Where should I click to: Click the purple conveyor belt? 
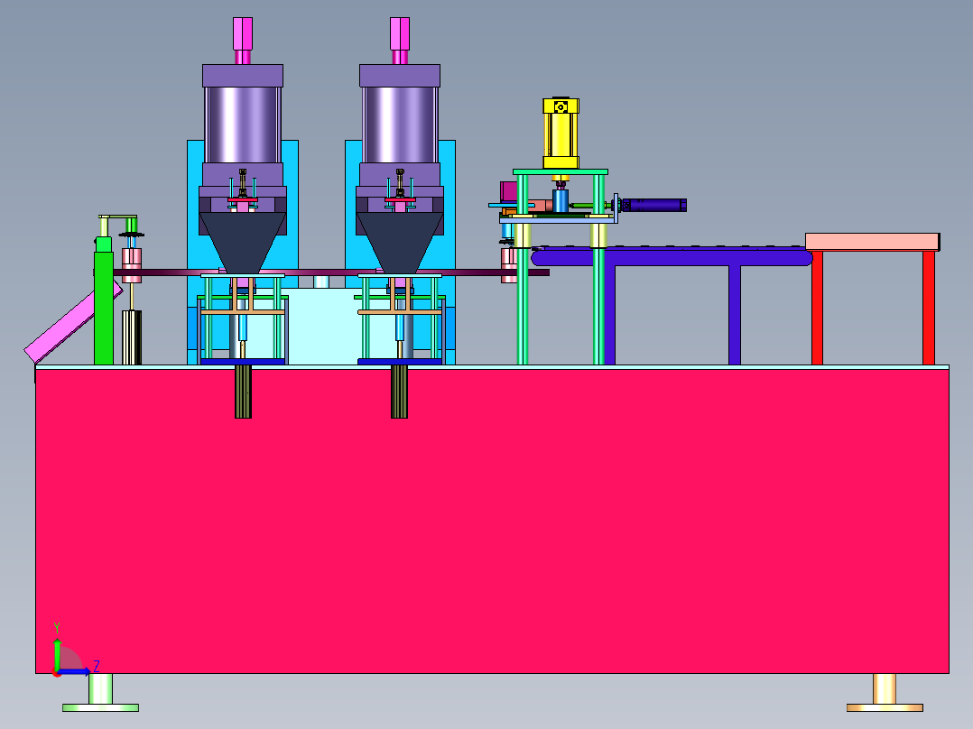click(x=672, y=256)
